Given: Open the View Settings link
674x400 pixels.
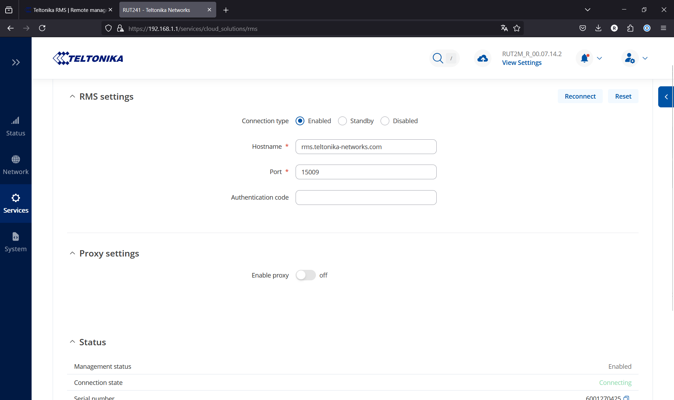Looking at the screenshot, I should [522, 63].
